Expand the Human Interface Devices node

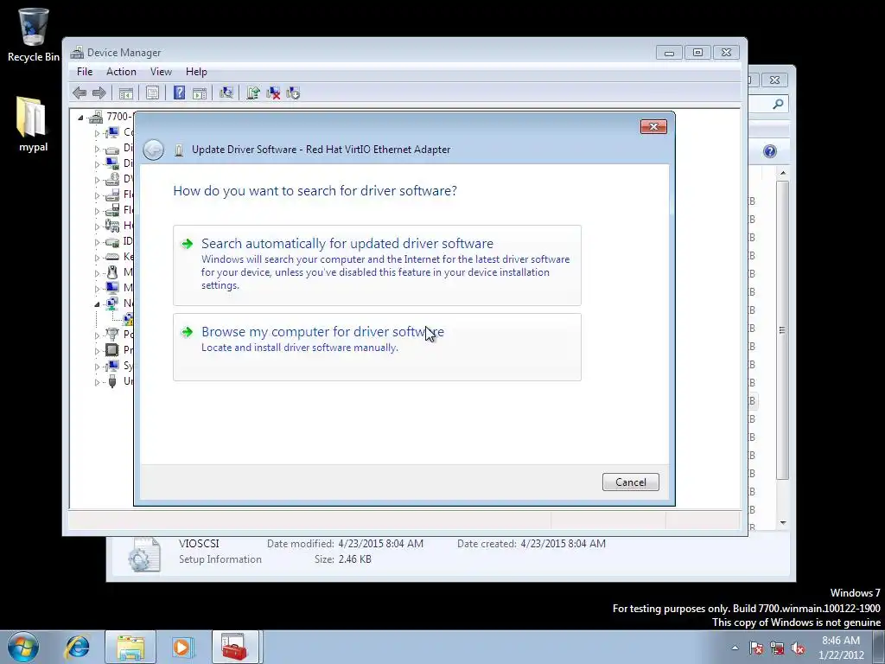click(x=97, y=227)
